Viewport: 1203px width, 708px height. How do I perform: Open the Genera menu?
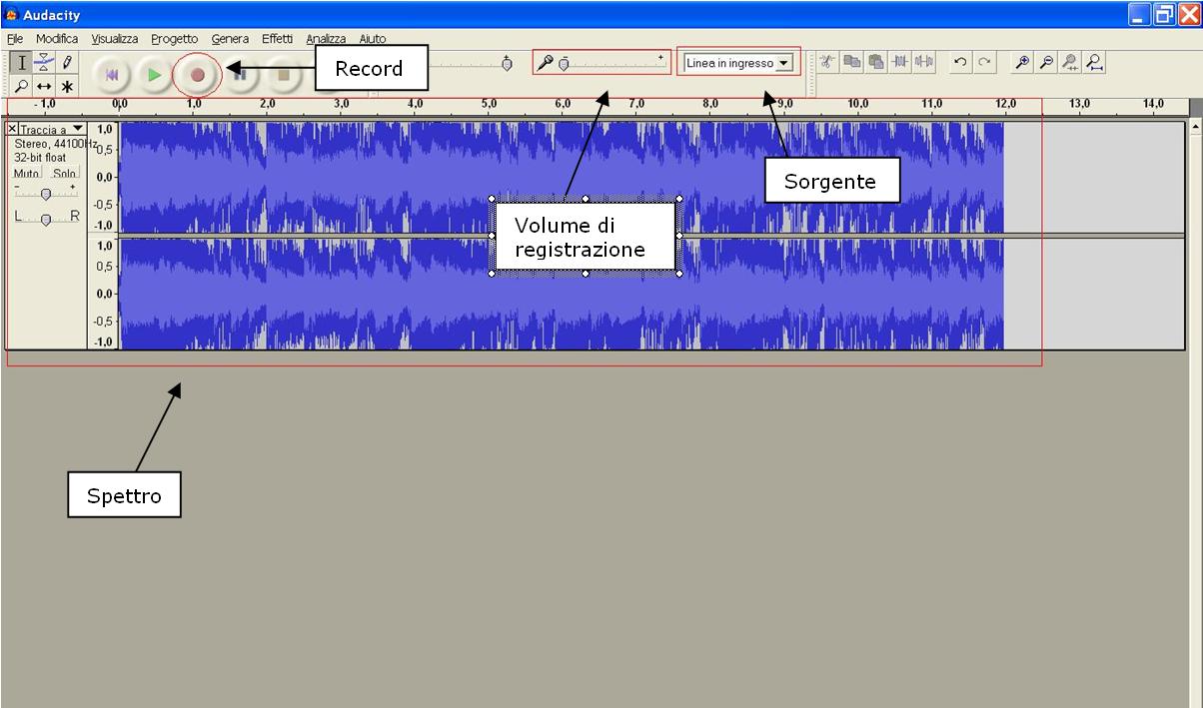tap(230, 39)
